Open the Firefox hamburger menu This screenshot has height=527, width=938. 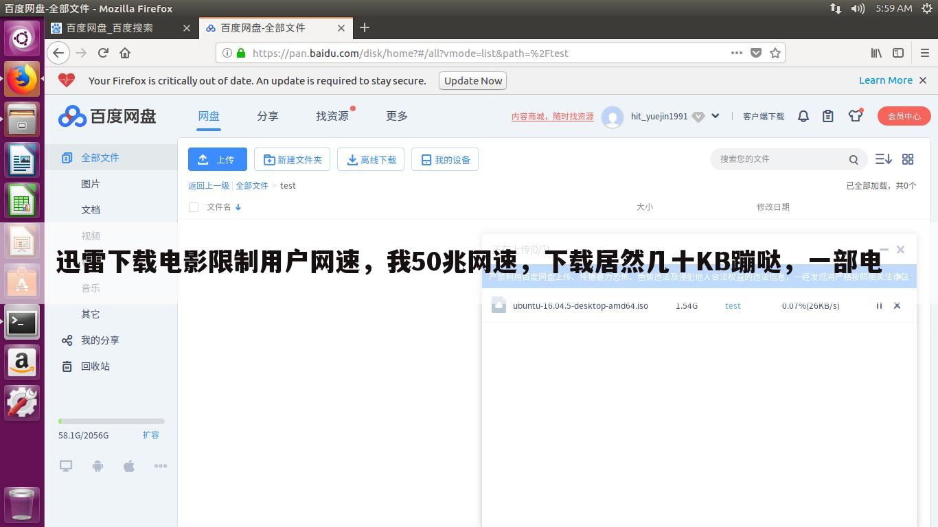[924, 53]
